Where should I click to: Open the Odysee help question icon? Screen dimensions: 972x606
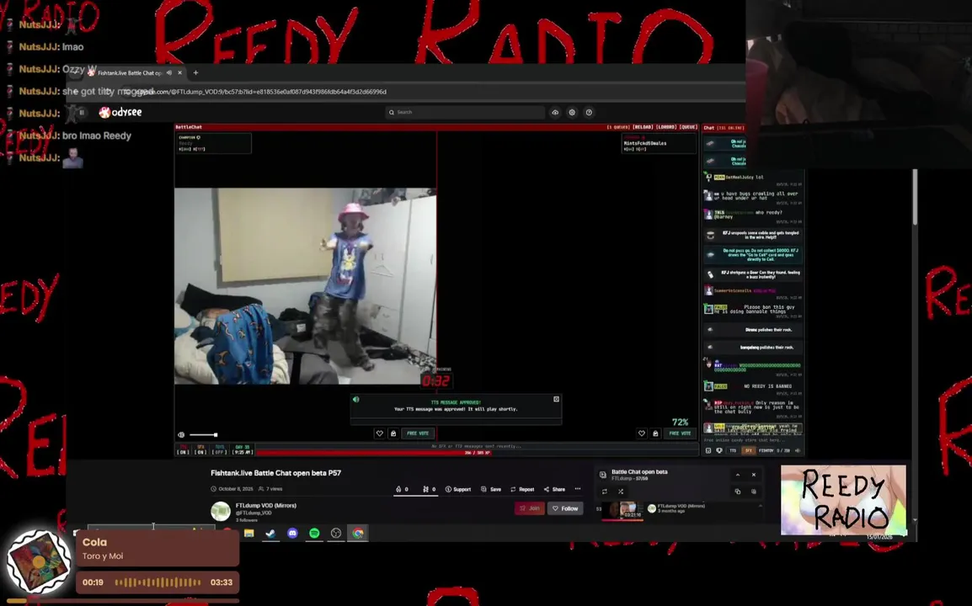tap(589, 112)
